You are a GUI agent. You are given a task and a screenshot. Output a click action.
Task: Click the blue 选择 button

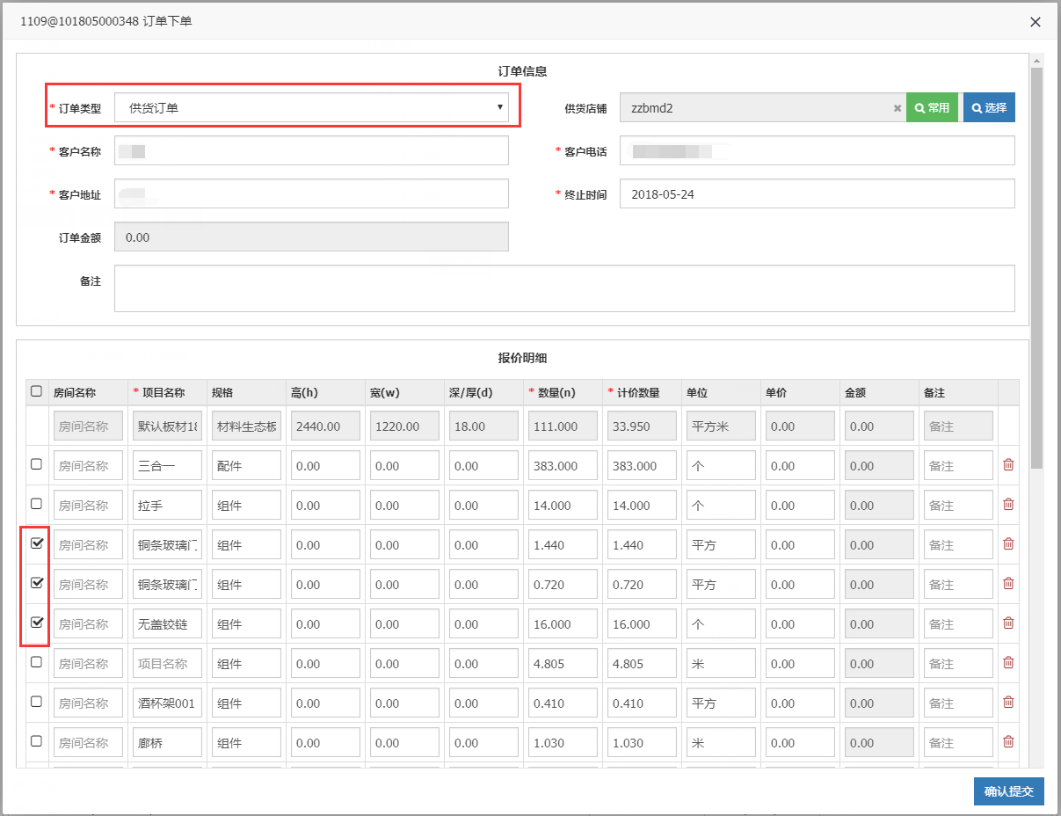tap(989, 107)
